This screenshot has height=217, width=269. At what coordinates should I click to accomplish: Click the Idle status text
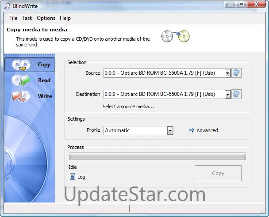tap(73, 167)
